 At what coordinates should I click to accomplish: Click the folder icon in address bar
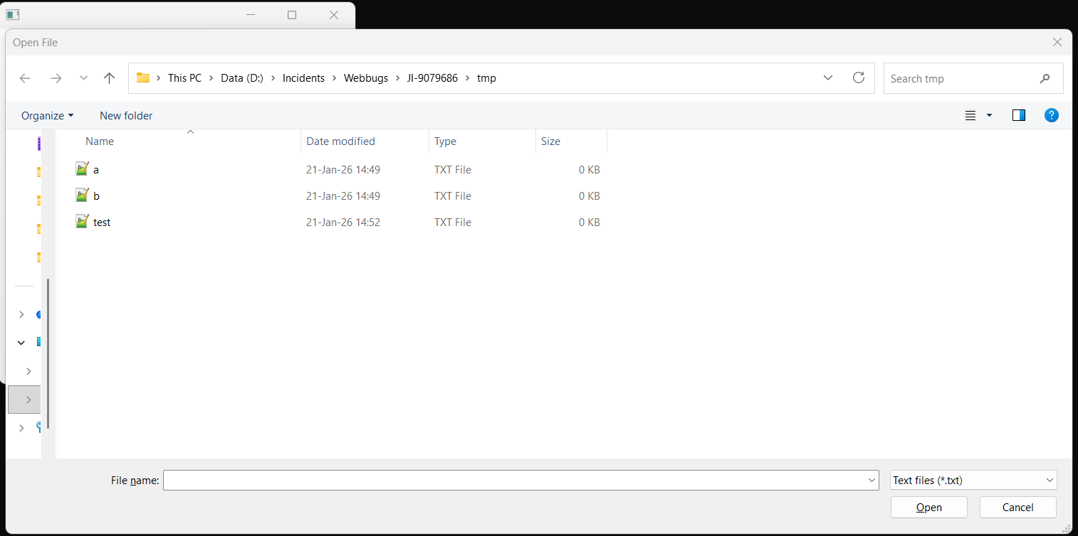click(x=143, y=78)
